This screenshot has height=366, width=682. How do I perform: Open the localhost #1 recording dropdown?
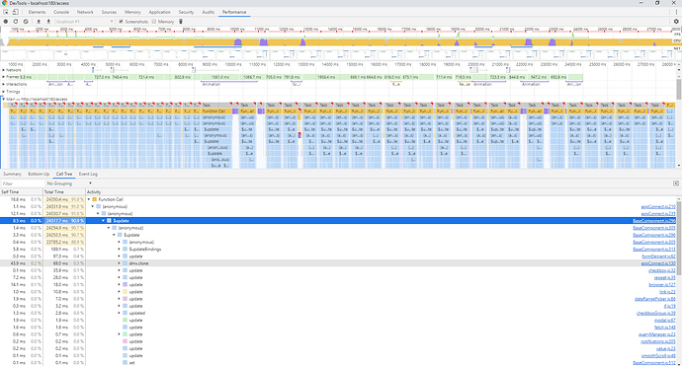(84, 22)
